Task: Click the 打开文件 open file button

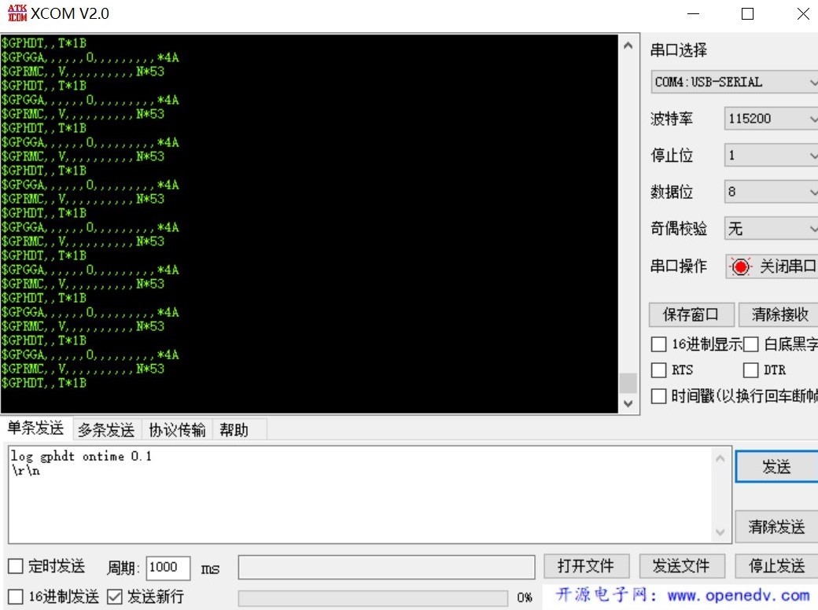Action: point(587,566)
